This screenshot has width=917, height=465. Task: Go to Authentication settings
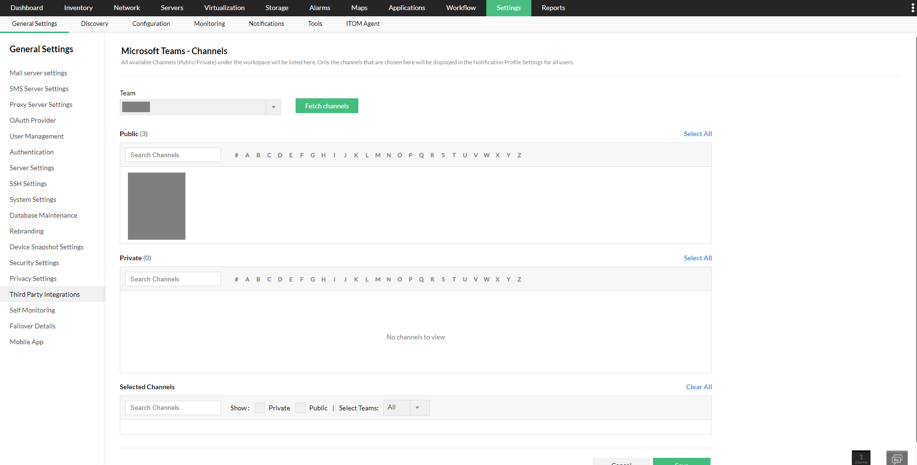point(32,152)
